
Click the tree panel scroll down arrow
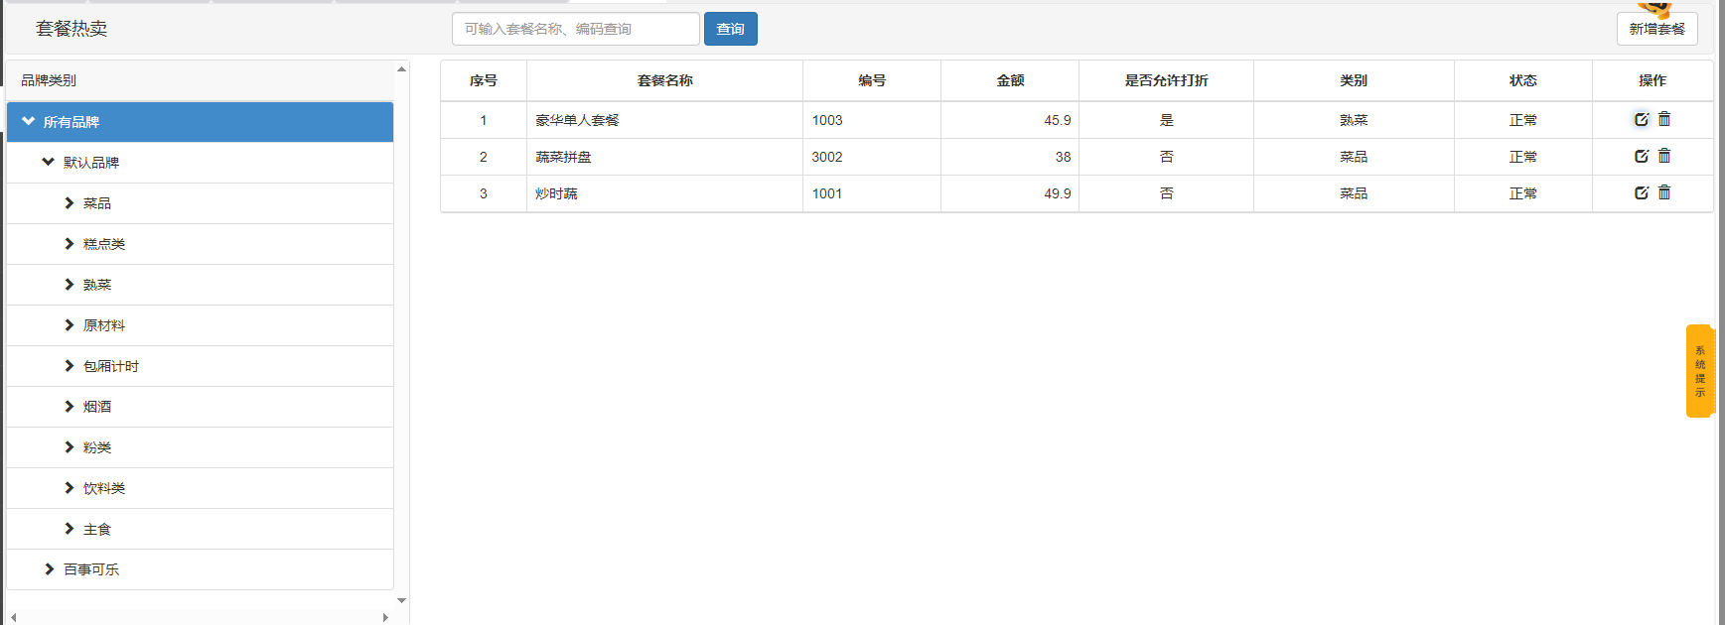coord(401,600)
